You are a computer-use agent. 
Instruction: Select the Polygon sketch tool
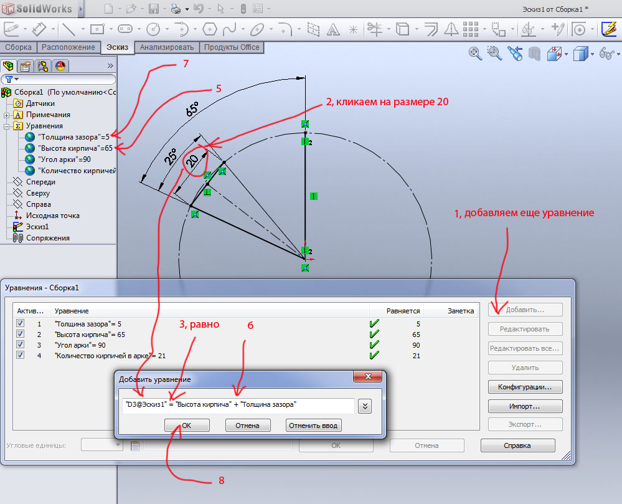point(210,29)
